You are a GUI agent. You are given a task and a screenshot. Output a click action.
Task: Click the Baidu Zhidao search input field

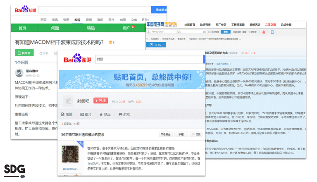pyautogui.click(x=95, y=10)
